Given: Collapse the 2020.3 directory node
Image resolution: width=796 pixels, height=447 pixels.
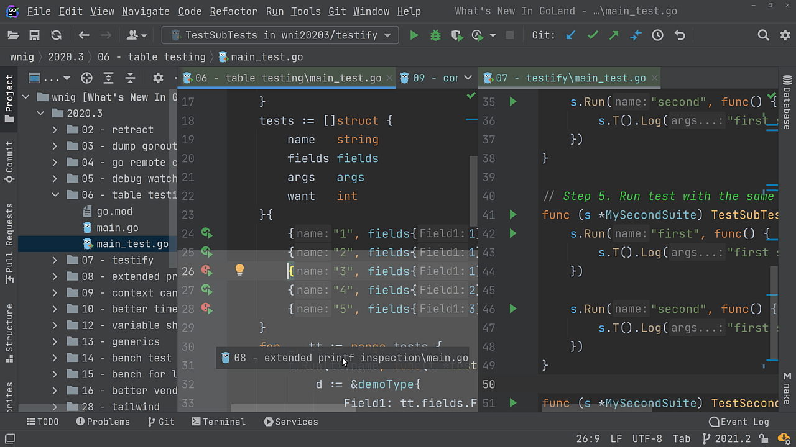Looking at the screenshot, I should click(x=40, y=113).
